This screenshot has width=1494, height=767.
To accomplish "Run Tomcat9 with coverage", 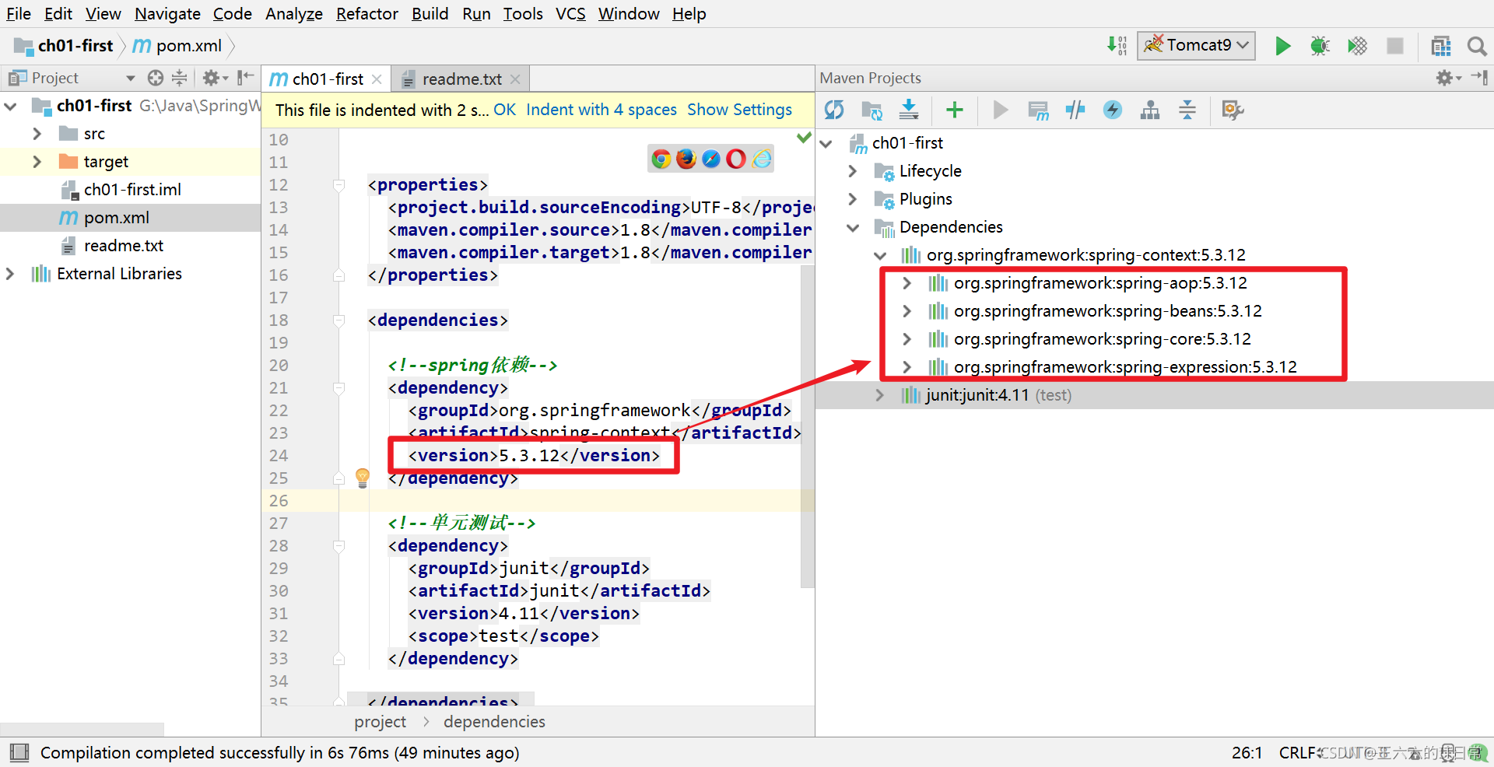I will (1357, 46).
